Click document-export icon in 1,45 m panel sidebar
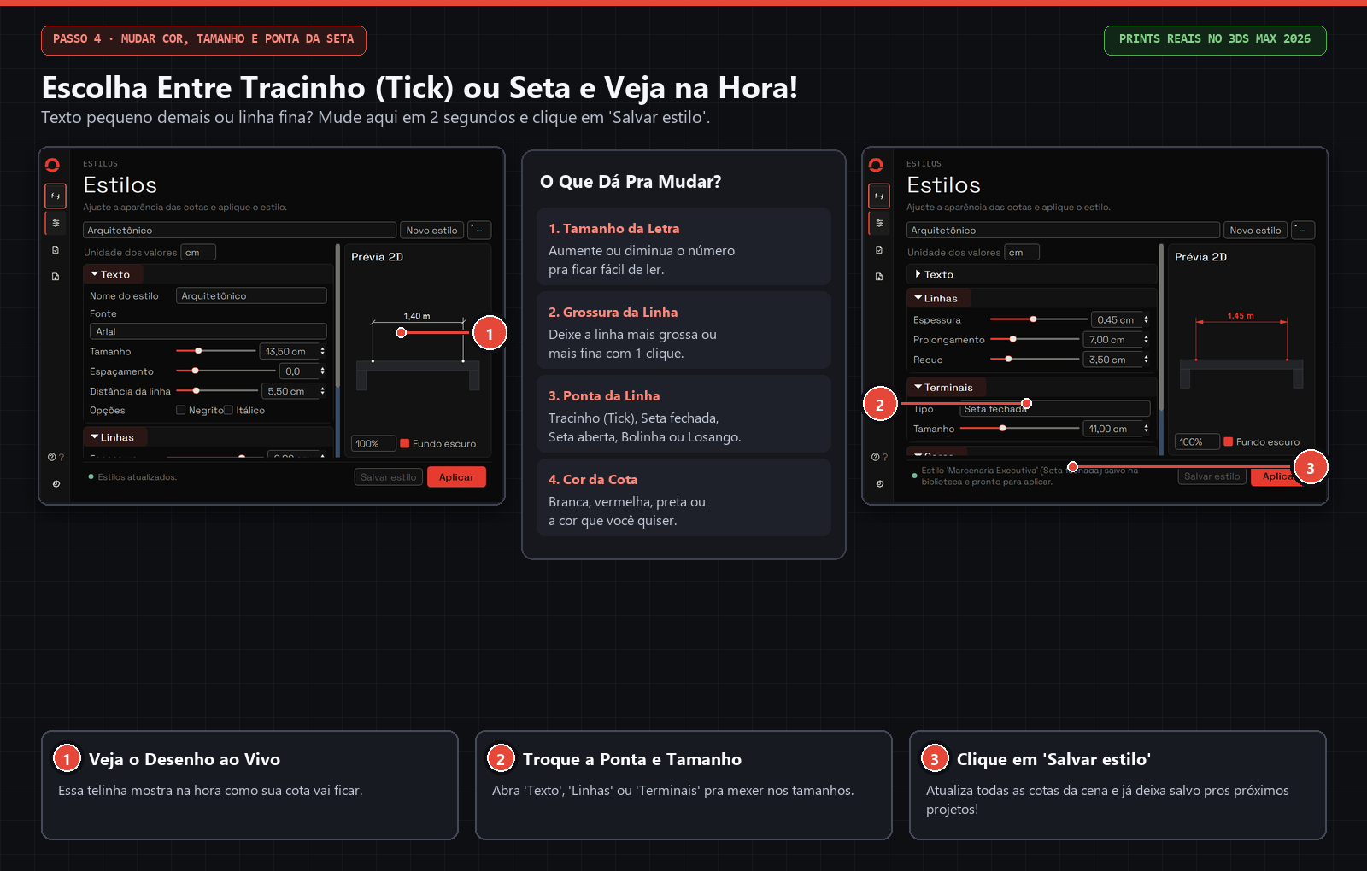This screenshot has width=1367, height=871. pyautogui.click(x=879, y=277)
